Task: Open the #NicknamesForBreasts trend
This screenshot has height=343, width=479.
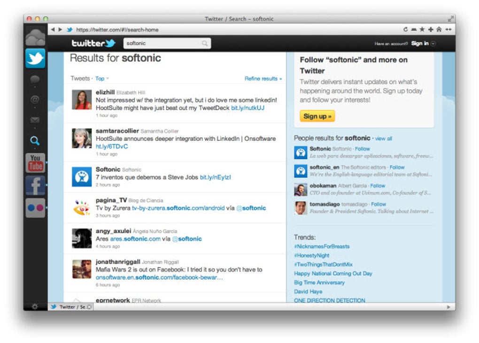Action: 322,246
